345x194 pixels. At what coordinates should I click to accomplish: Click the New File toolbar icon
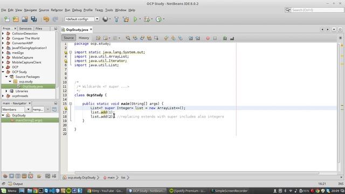coord(7,19)
